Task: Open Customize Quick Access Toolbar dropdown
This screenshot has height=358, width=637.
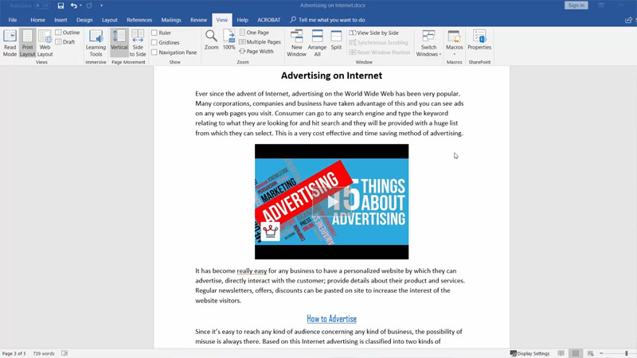Action: coord(101,6)
